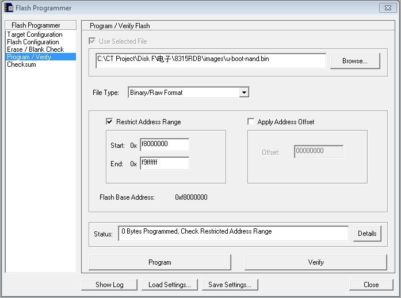The height and width of the screenshot is (298, 401).
Task: Click the Flash Programmer title bar icon
Action: (x=9, y=7)
